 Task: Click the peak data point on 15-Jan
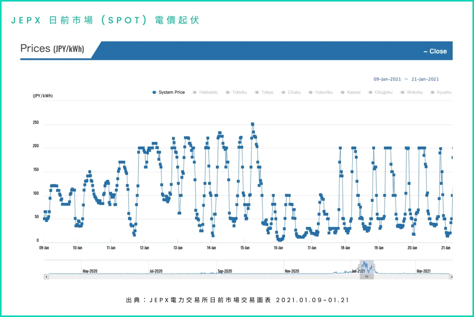click(x=252, y=124)
